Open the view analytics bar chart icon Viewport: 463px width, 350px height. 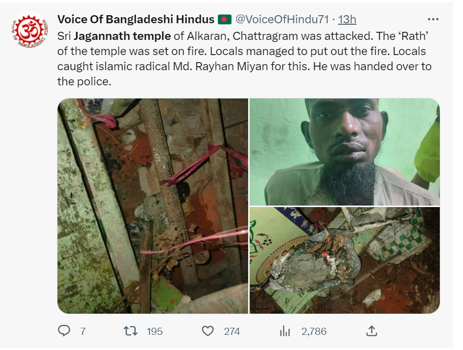[285, 331]
